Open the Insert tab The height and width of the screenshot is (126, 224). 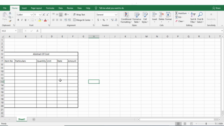coord(24,8)
